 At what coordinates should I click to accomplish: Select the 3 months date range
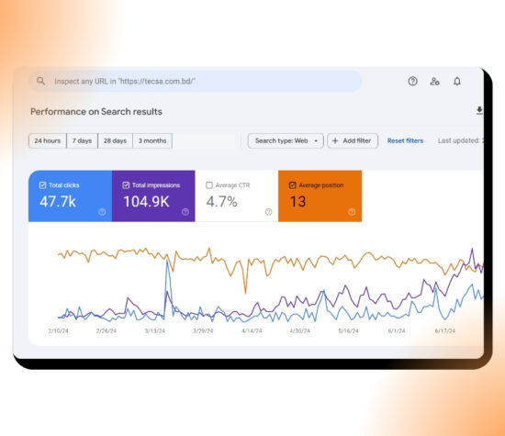152,140
